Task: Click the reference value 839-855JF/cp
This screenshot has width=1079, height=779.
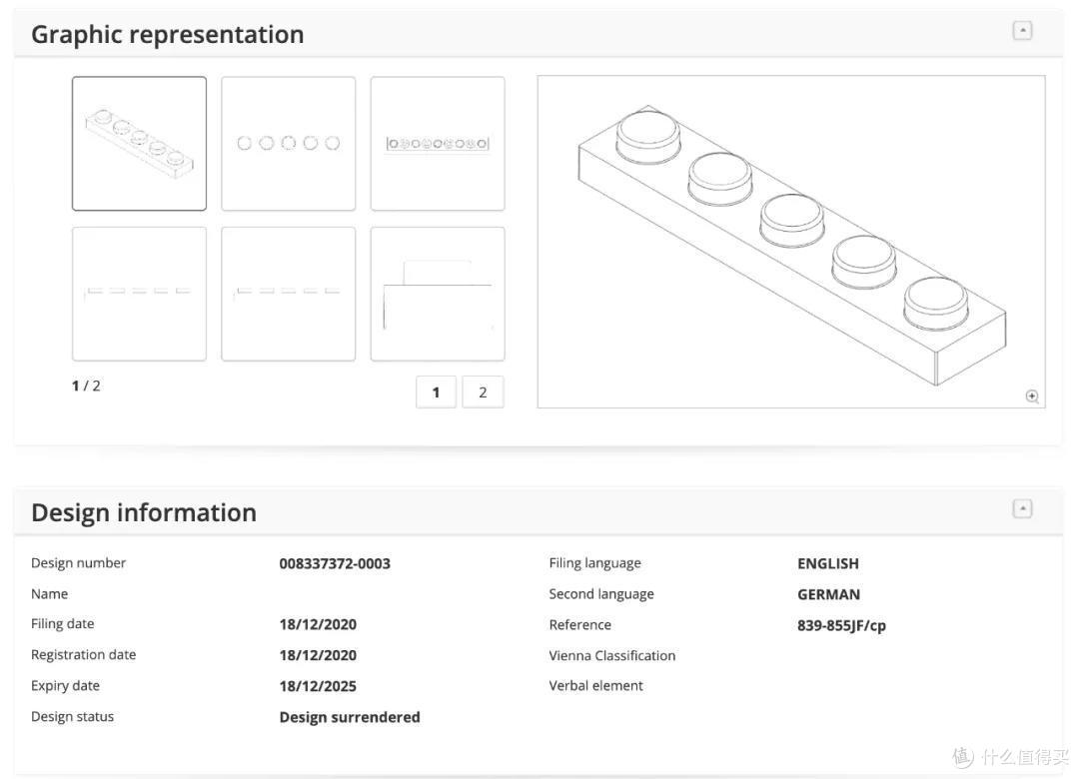Action: [x=841, y=625]
